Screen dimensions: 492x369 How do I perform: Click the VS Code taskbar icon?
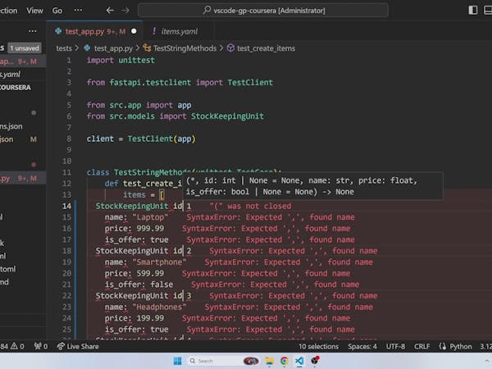point(299,361)
